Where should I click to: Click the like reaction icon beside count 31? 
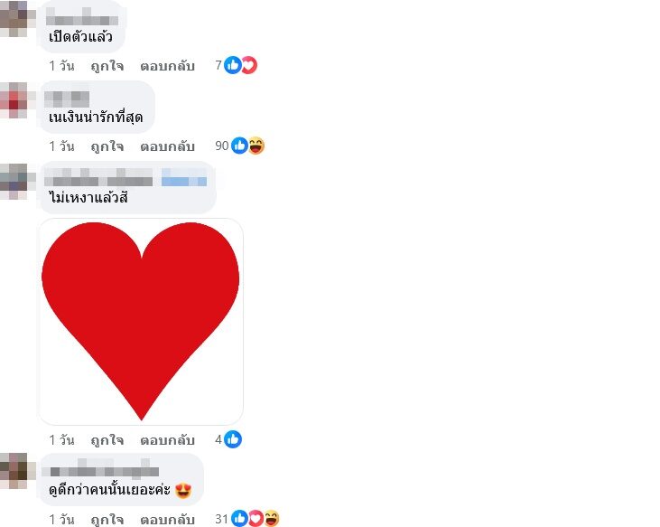tap(239, 519)
